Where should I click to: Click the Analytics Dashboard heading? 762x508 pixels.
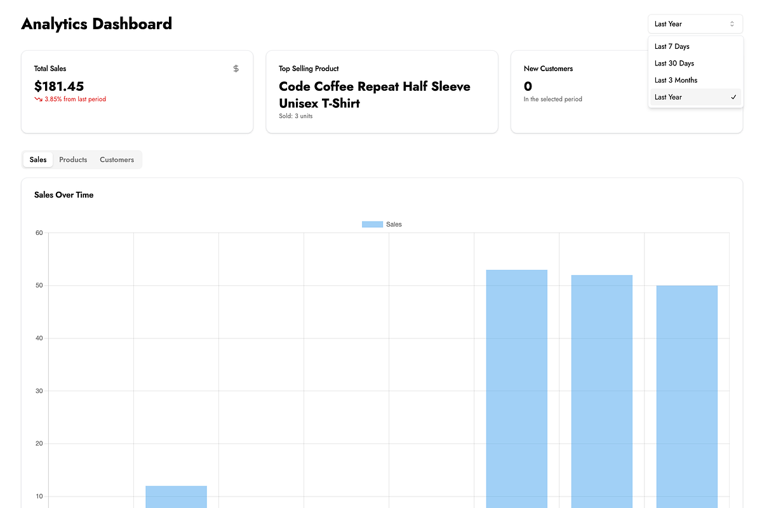pos(97,24)
